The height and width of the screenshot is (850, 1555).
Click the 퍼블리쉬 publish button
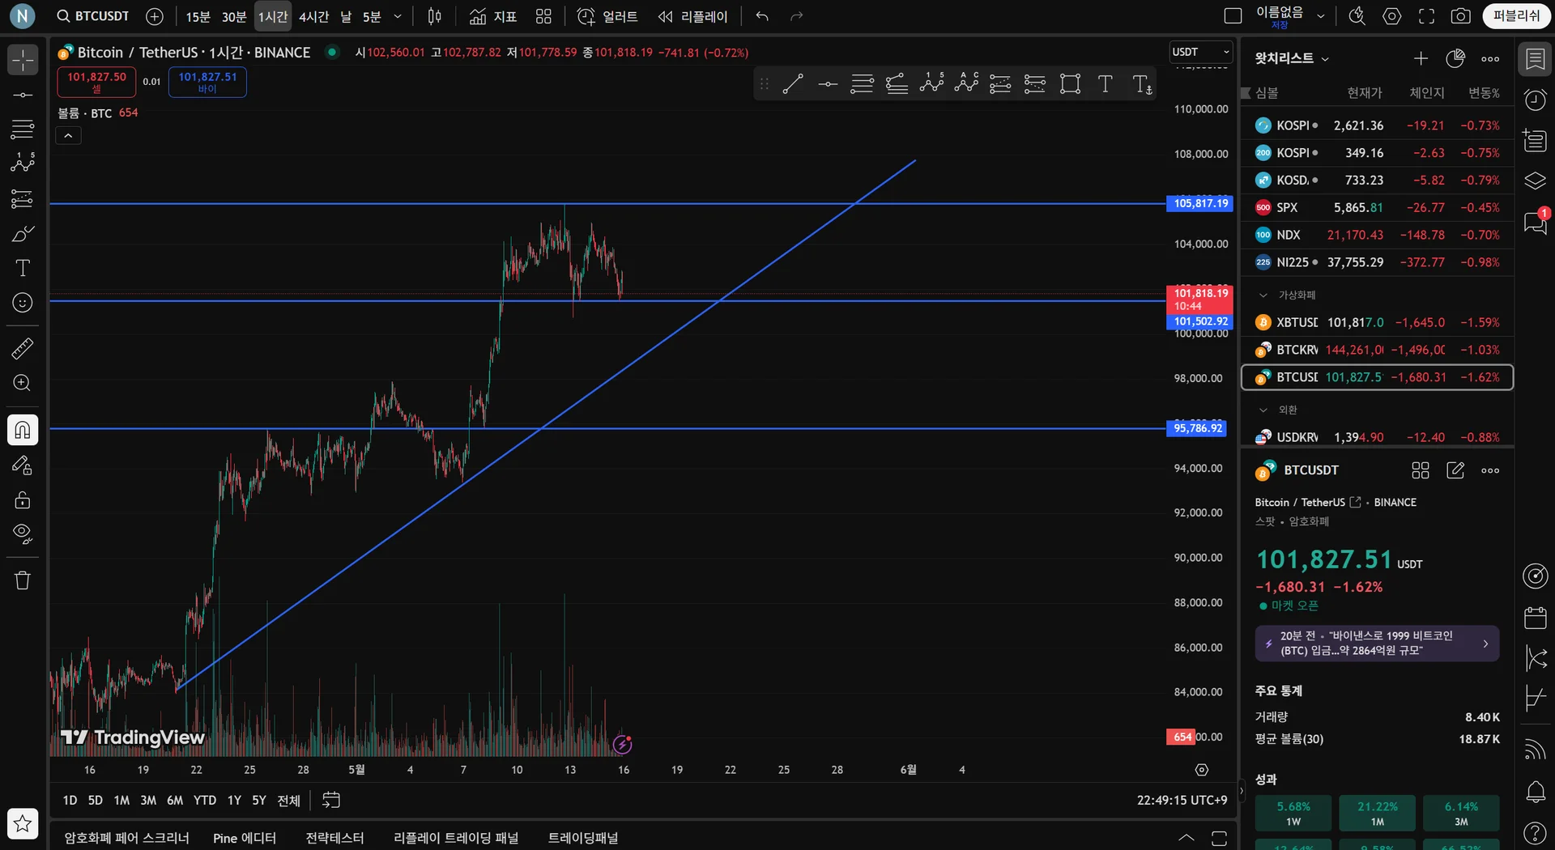(1516, 16)
